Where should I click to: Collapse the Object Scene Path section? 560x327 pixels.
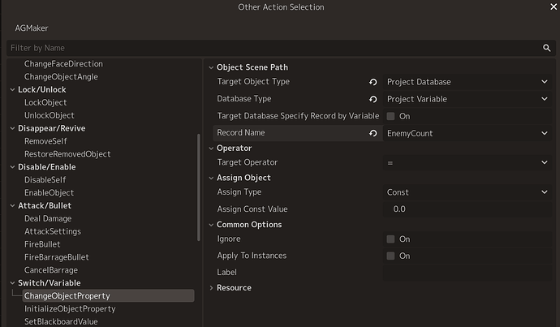point(211,67)
